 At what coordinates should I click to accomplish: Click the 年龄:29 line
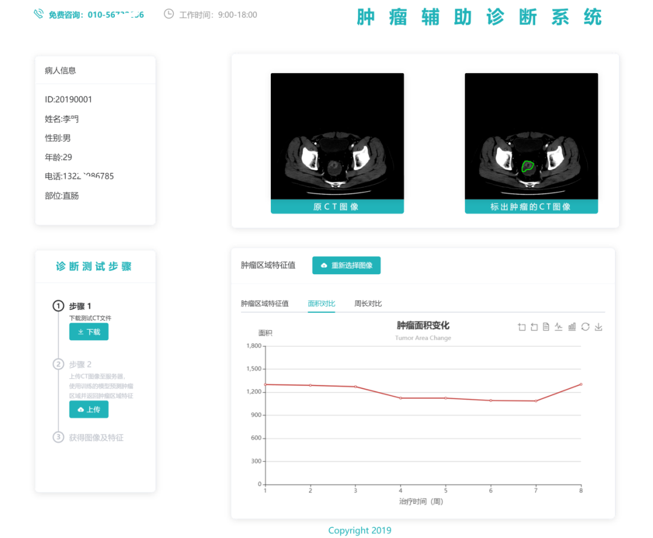pos(58,157)
